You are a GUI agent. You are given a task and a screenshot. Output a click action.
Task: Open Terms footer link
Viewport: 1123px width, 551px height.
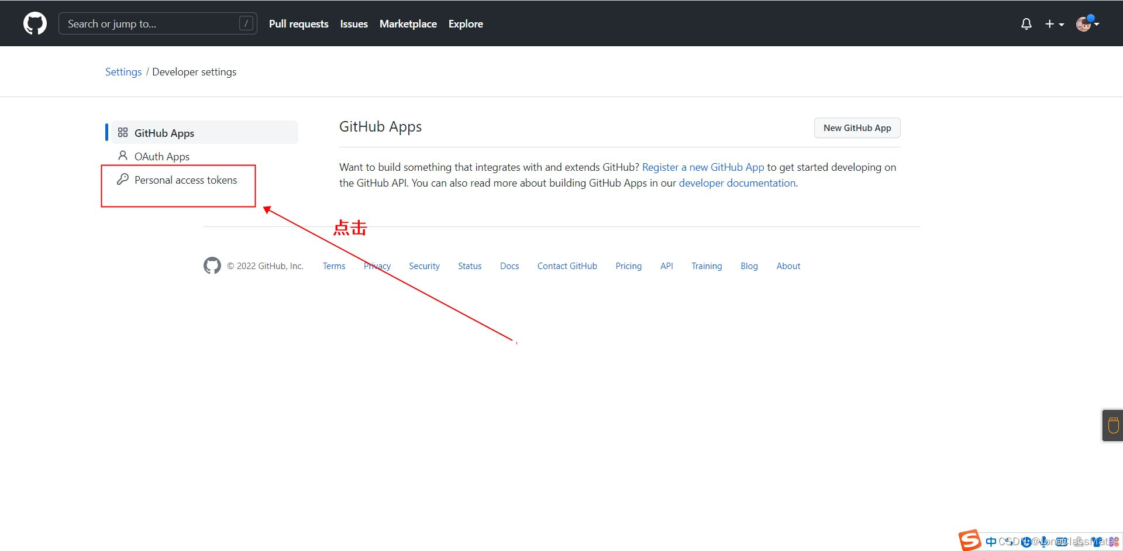334,266
